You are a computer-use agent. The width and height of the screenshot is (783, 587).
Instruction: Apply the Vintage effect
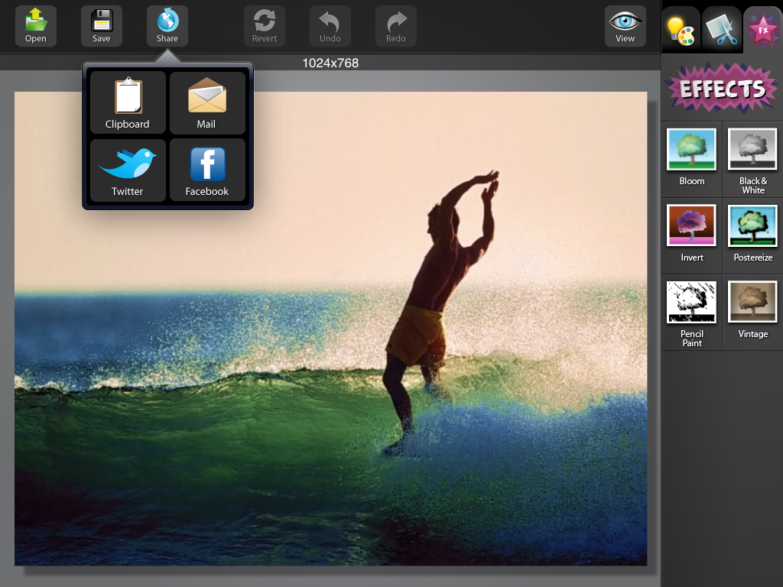point(753,312)
